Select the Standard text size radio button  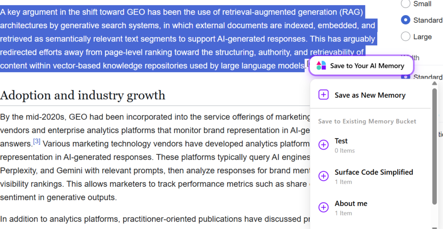pyautogui.click(x=405, y=20)
